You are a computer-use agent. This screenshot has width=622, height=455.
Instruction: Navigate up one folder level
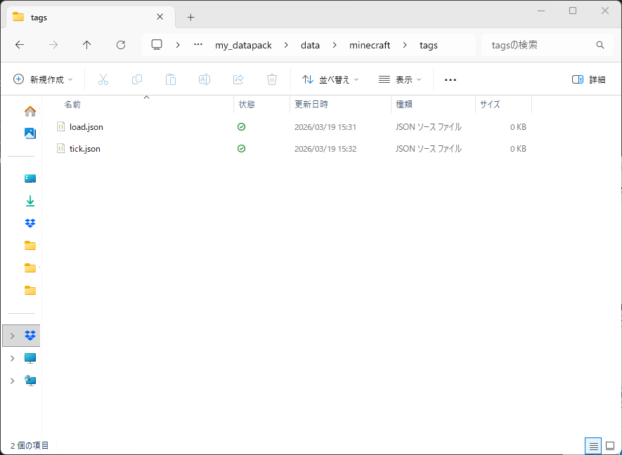pyautogui.click(x=86, y=45)
